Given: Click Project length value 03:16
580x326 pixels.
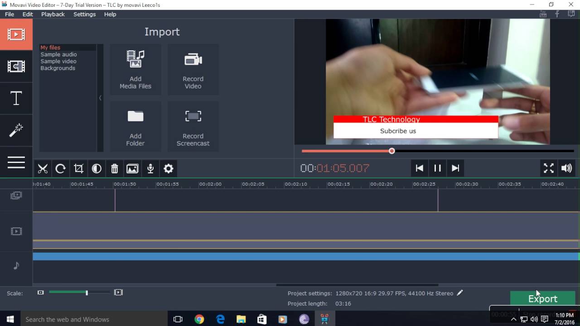Looking at the screenshot, I should tap(343, 303).
